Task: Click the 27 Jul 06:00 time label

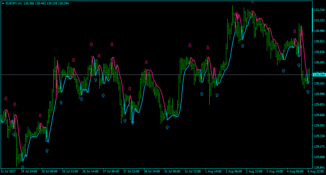Action: (111, 171)
